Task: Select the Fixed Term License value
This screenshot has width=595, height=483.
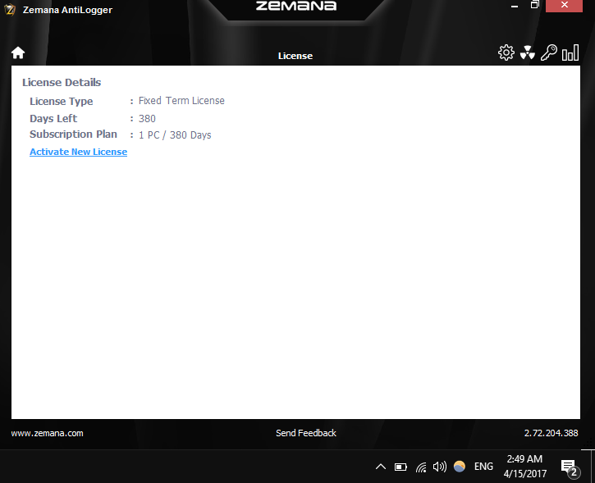Action: (x=181, y=101)
